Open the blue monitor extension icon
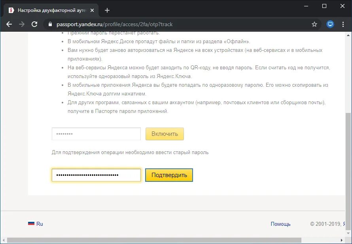This screenshot has width=352, height=244. (x=330, y=24)
